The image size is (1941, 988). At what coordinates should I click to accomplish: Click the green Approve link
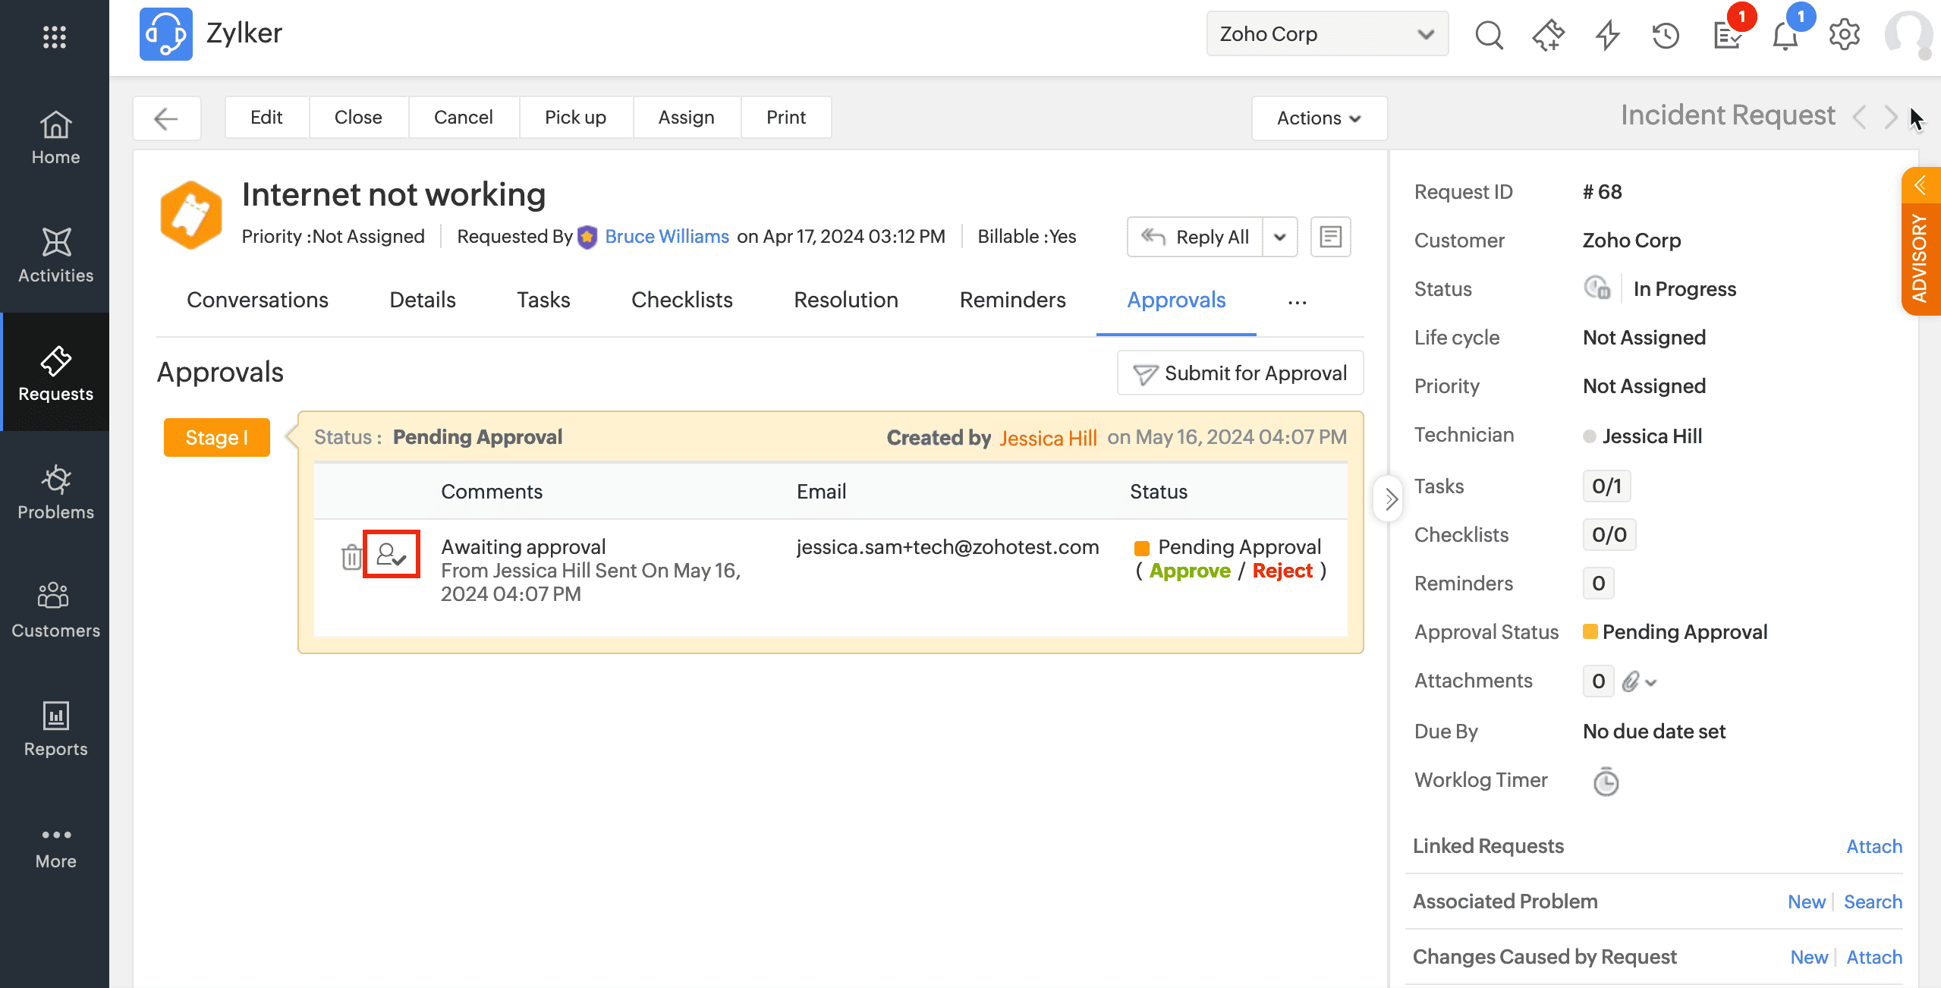tap(1189, 571)
